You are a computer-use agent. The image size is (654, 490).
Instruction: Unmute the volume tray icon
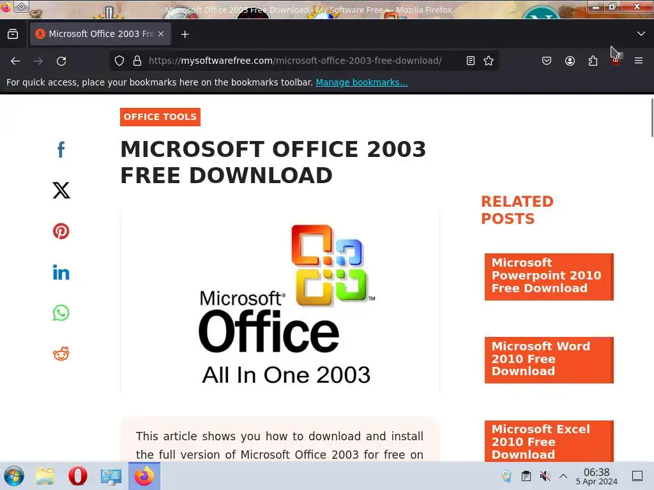click(545, 476)
